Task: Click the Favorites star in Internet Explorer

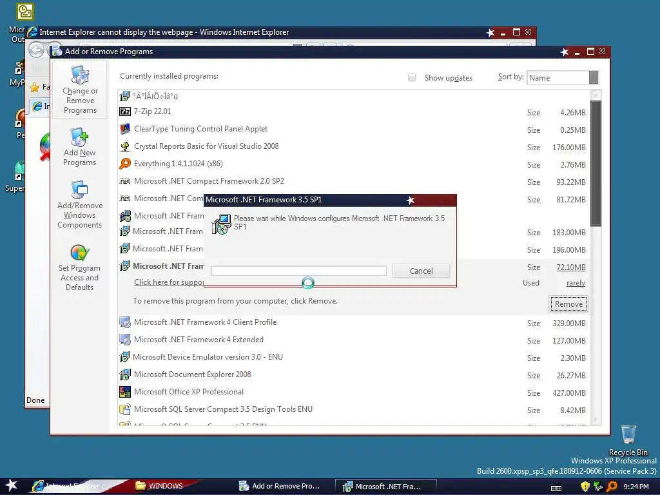Action: [x=35, y=88]
